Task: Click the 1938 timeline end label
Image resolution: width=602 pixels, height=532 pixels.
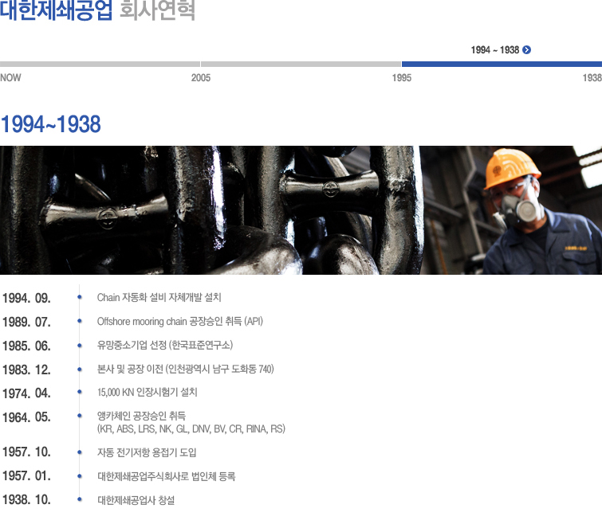Action: tap(592, 78)
